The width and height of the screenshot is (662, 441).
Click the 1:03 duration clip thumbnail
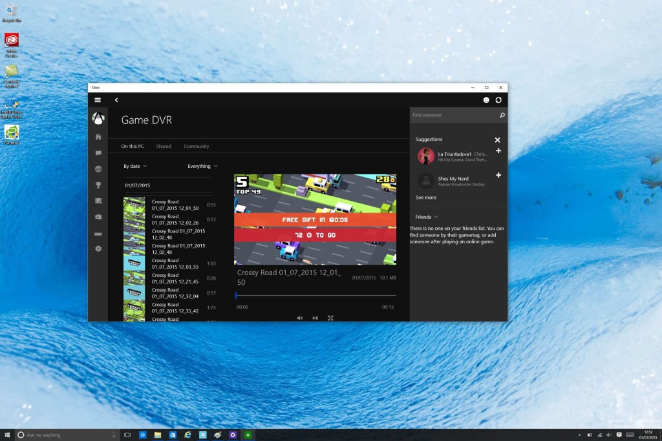click(134, 263)
